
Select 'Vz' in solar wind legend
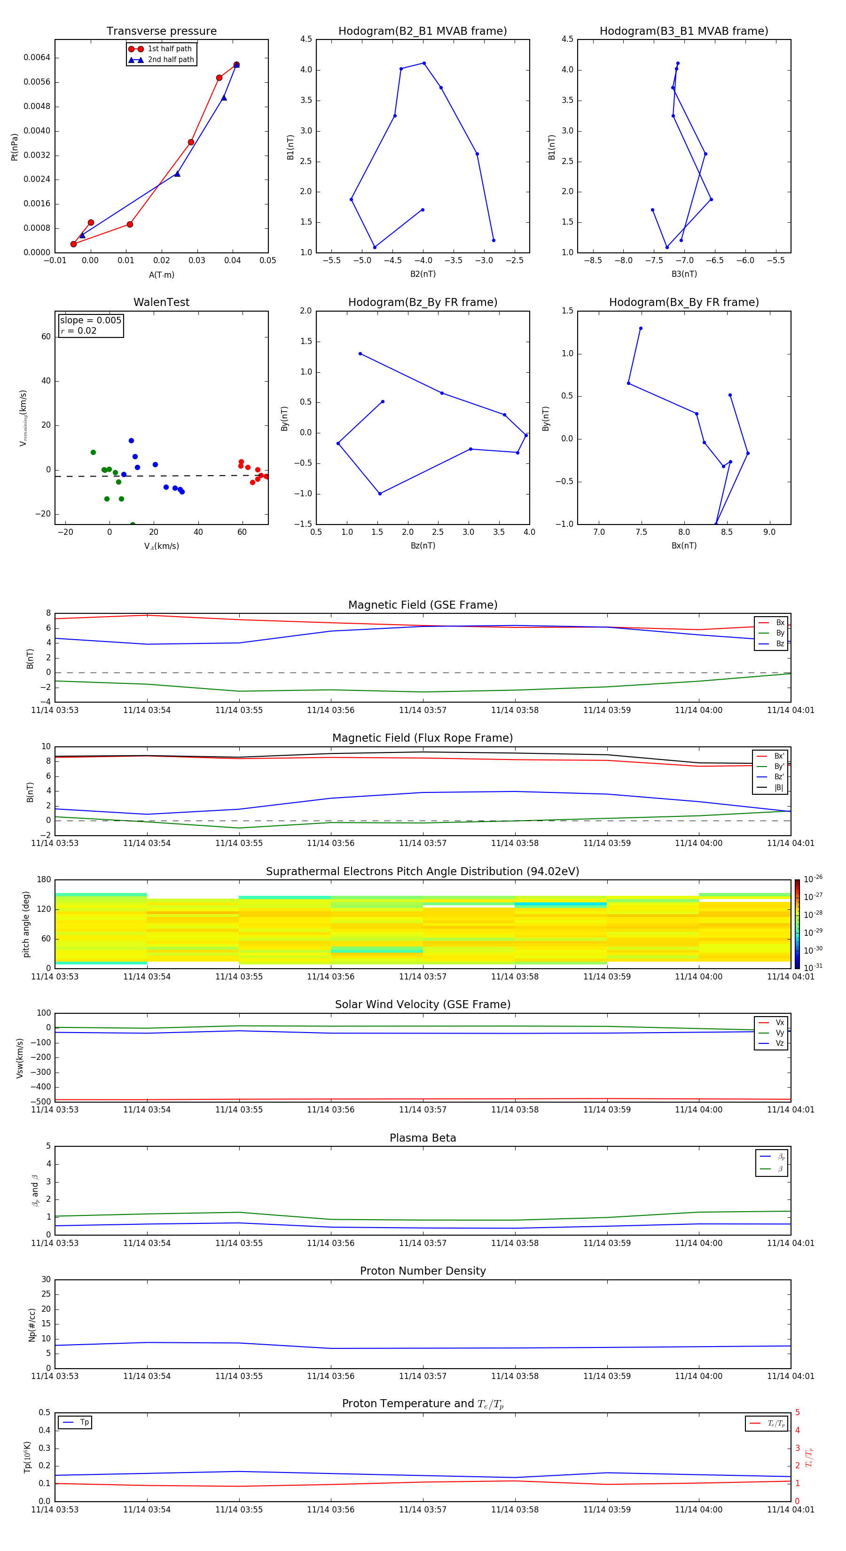point(771,1043)
